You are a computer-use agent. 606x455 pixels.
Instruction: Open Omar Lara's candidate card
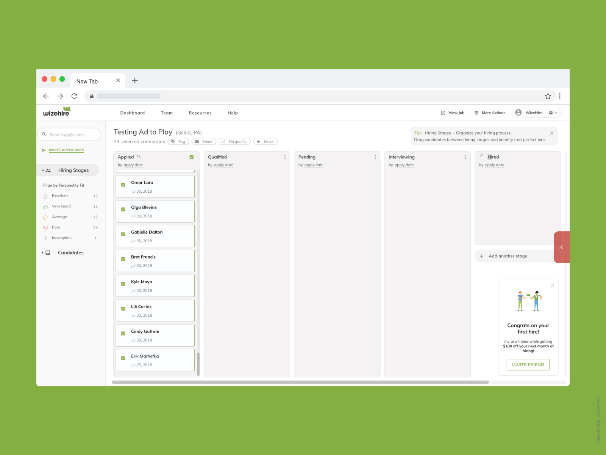click(155, 187)
